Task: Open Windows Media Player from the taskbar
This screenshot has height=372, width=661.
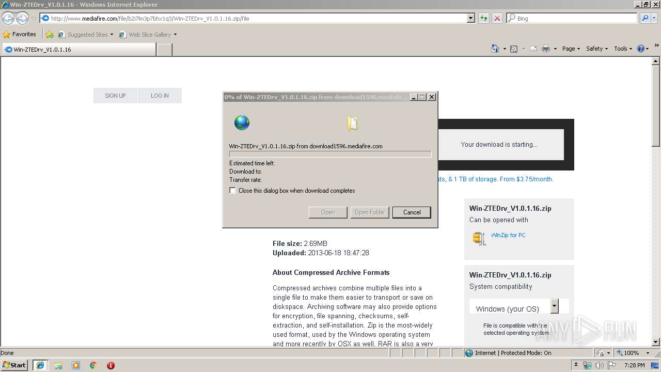Action: [76, 365]
